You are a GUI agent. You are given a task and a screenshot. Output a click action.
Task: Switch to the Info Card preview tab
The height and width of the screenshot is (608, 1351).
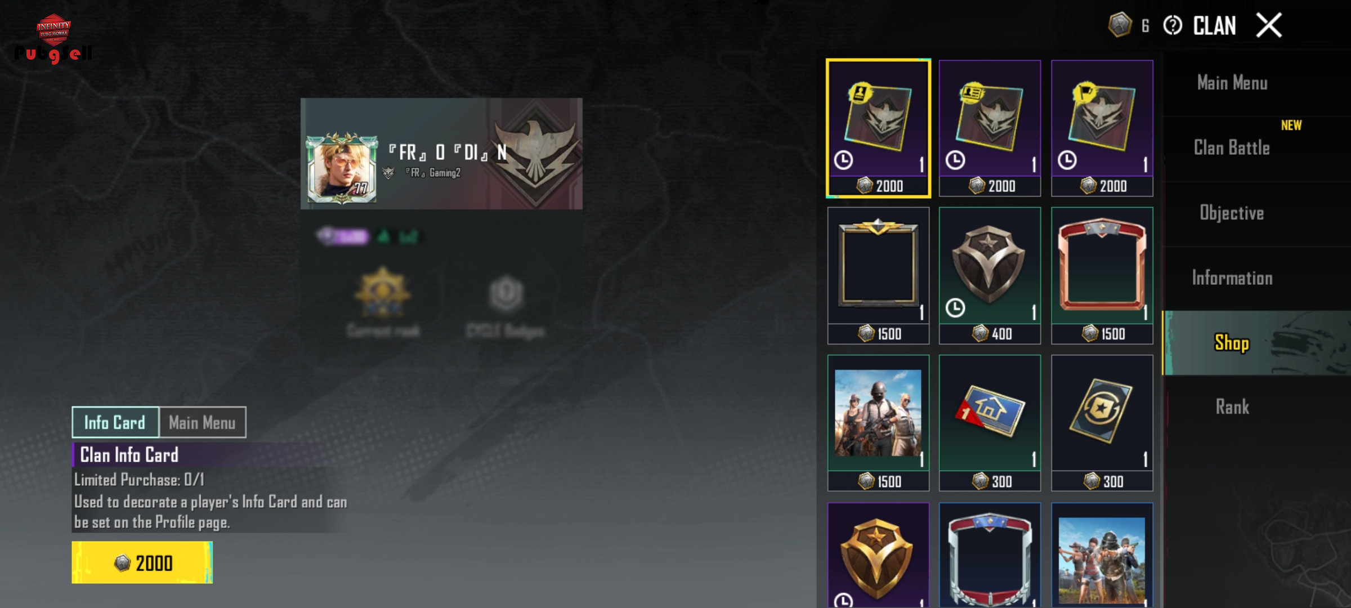click(115, 422)
